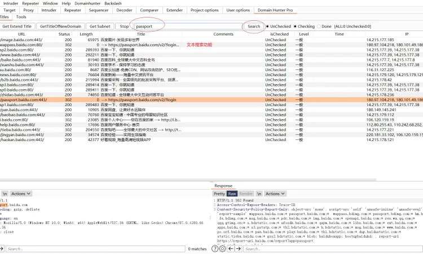Viewport: 423px width, 254px height.
Task: Click the Get Extend Title button
Action: point(17,26)
